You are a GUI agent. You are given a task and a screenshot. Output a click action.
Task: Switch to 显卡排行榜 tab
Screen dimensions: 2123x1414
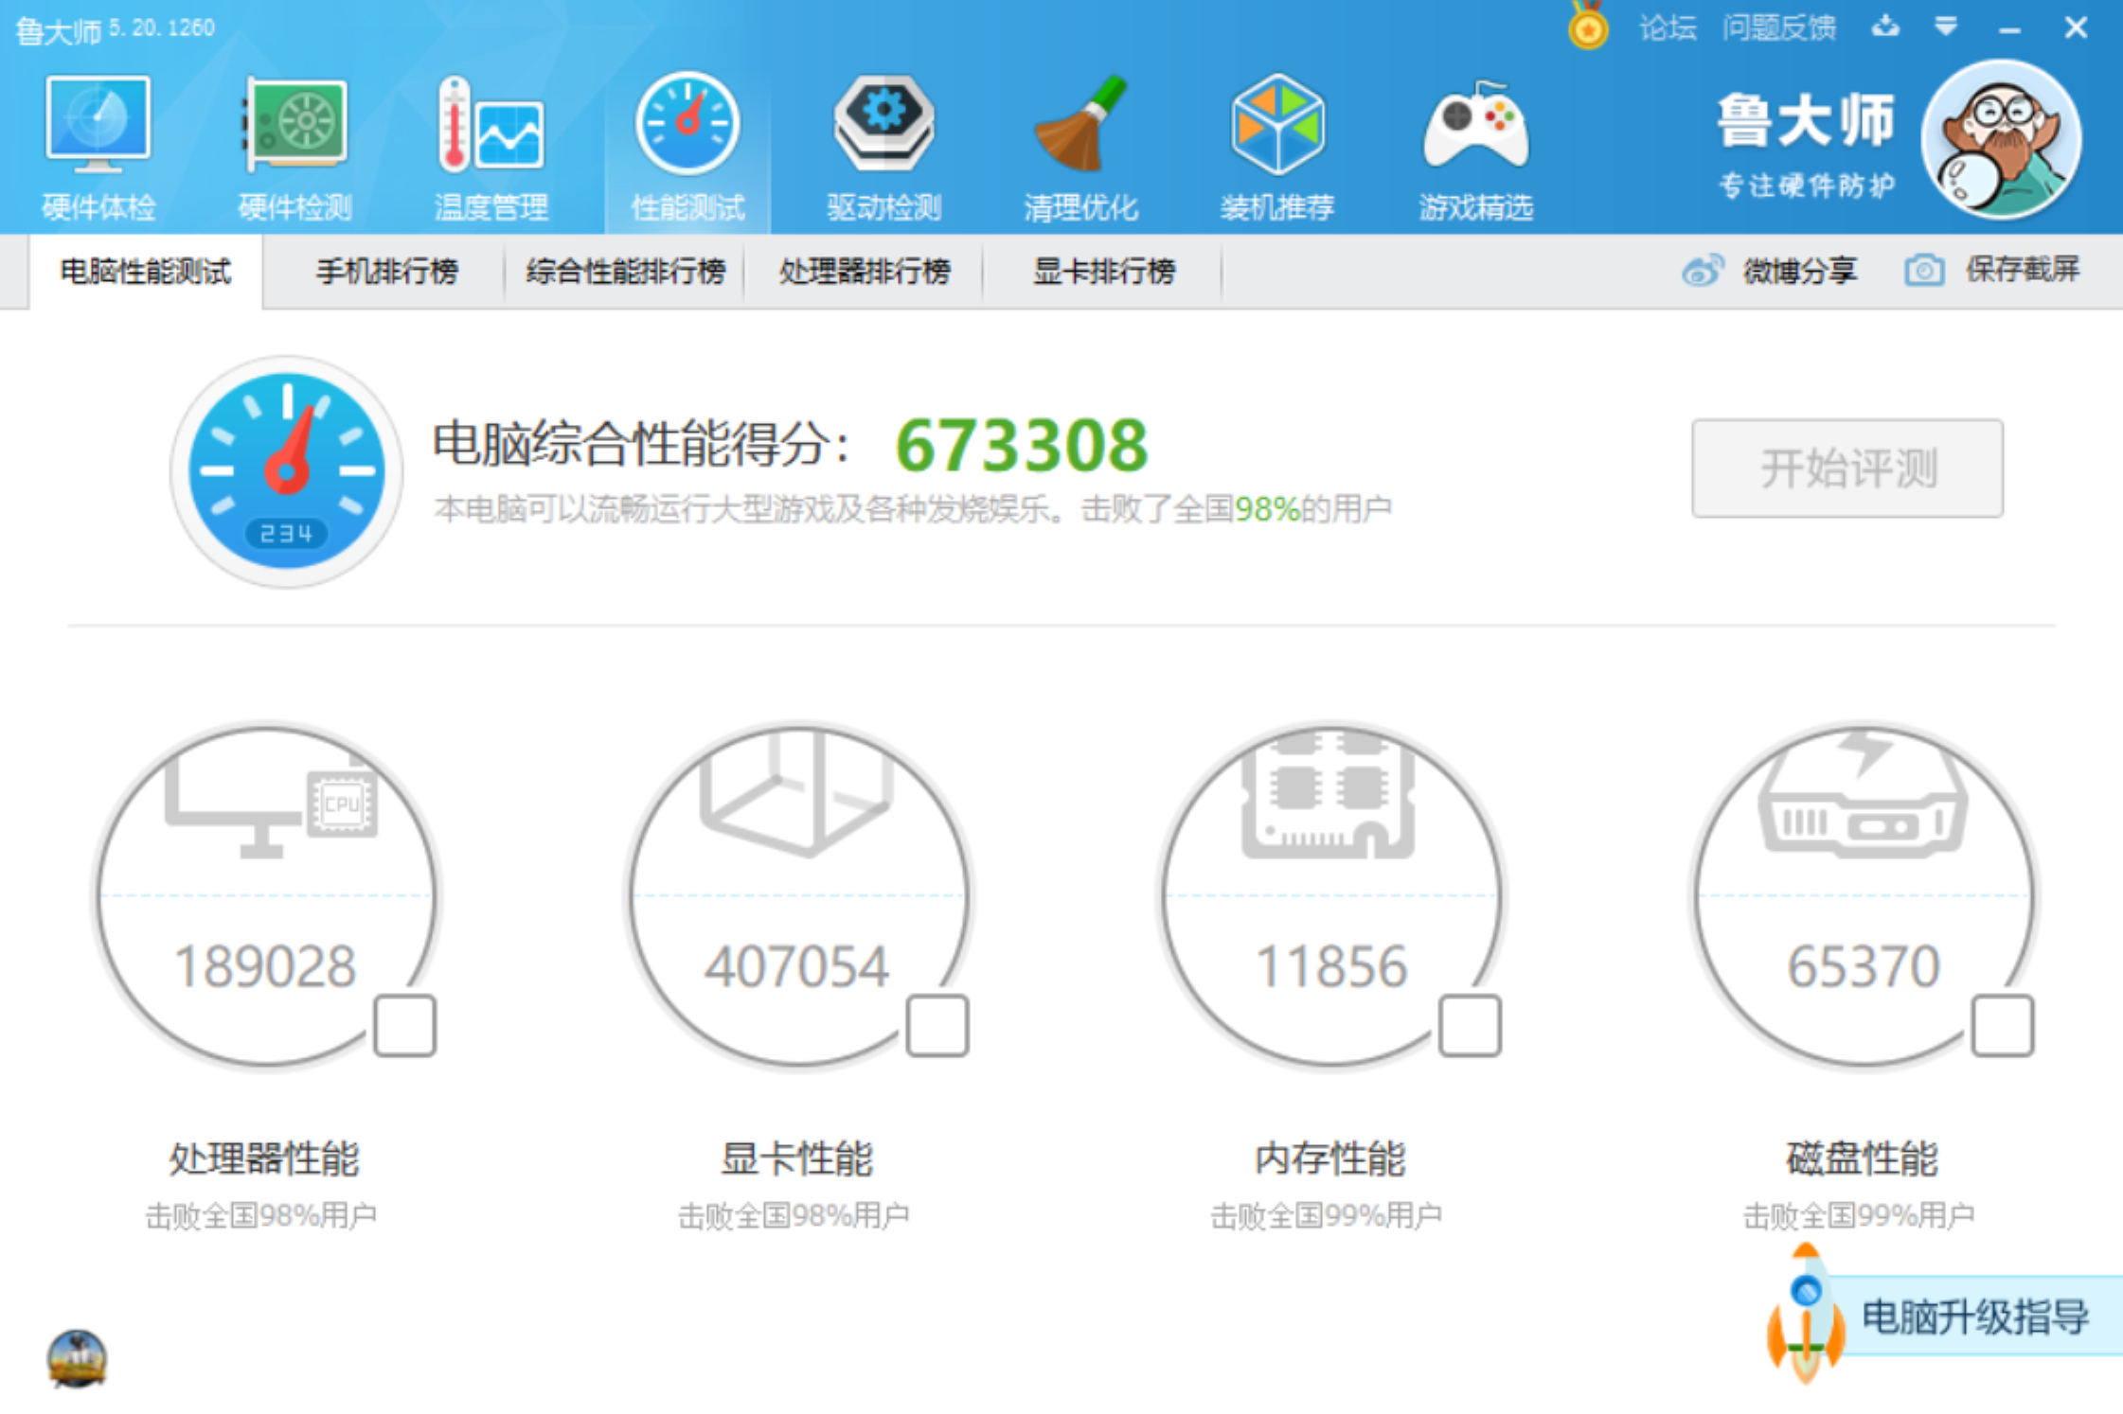coord(1104,272)
